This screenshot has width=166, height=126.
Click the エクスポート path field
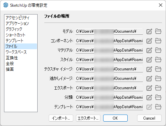[x=109, y=88]
